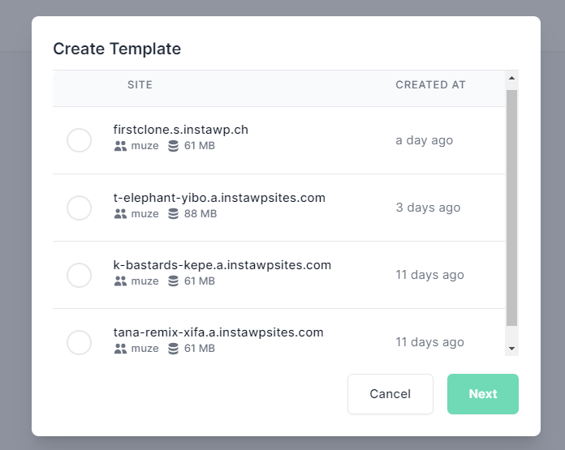Click the team icon under firstclone.s.instawp.ch

[x=120, y=146]
